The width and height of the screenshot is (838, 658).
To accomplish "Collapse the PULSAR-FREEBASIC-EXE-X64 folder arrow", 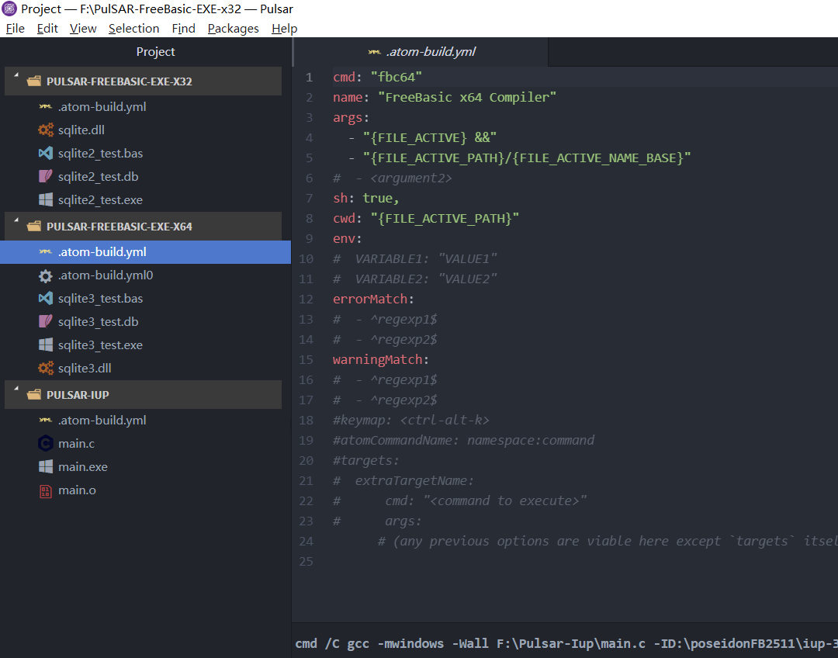I will (x=16, y=220).
